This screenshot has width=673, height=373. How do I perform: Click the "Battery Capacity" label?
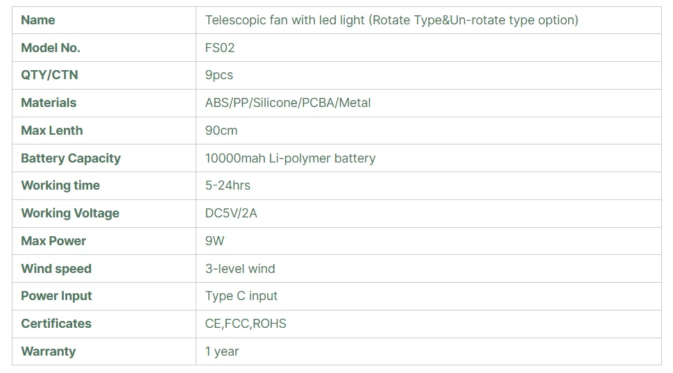click(71, 158)
